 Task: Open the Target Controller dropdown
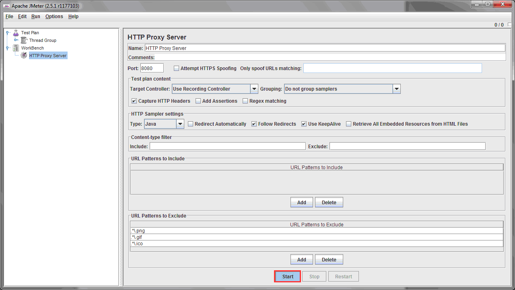pyautogui.click(x=254, y=89)
